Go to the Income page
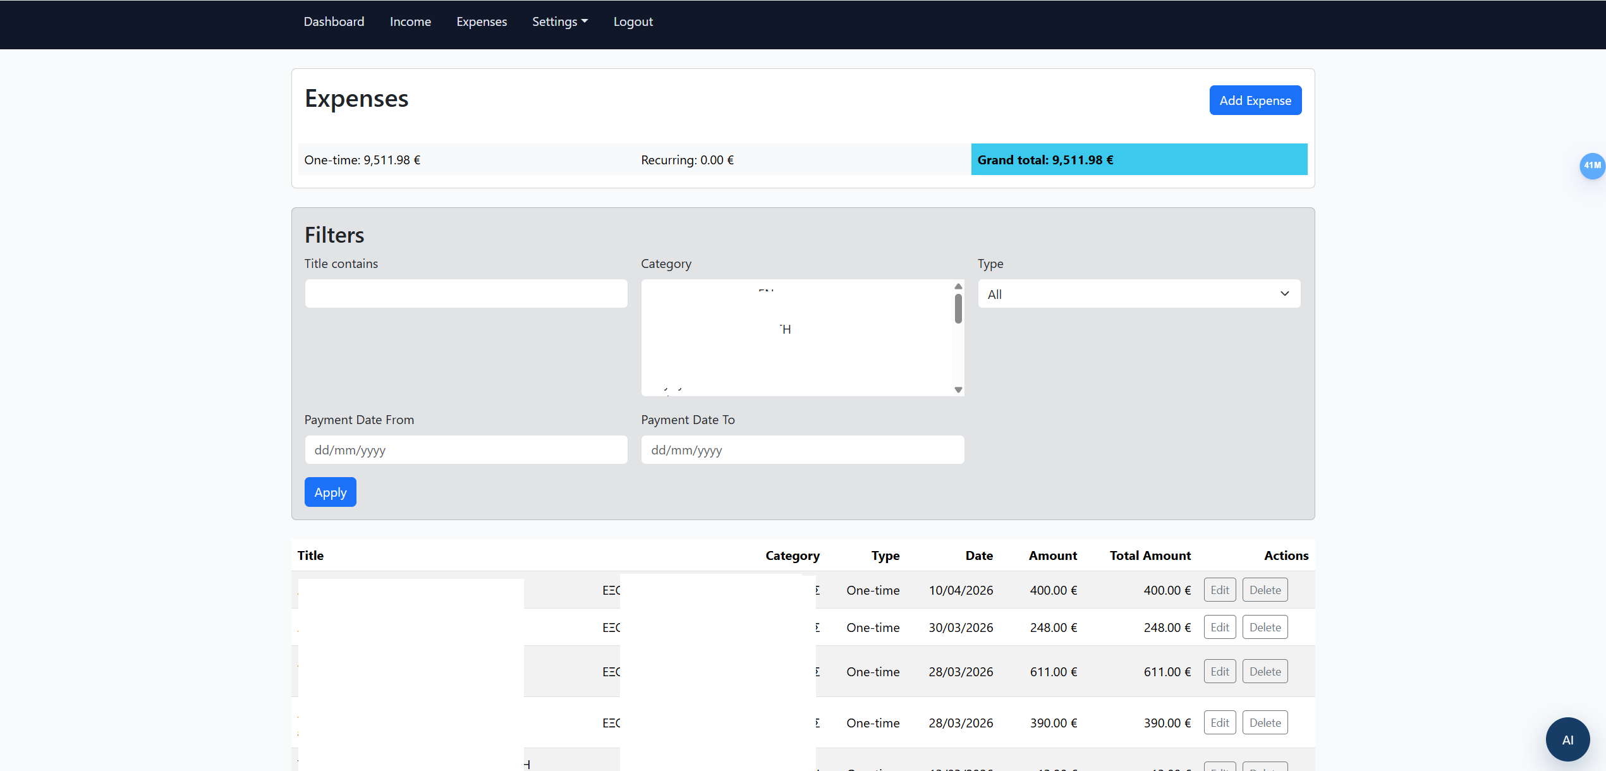The width and height of the screenshot is (1606, 771). 410,21
